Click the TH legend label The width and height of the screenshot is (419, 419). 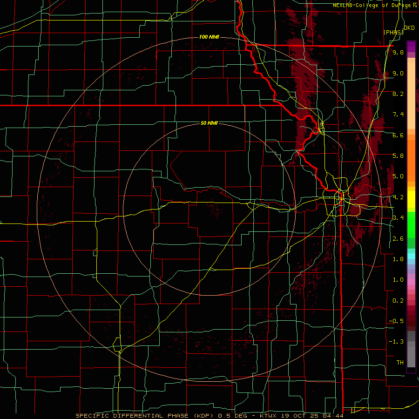(x=400, y=363)
